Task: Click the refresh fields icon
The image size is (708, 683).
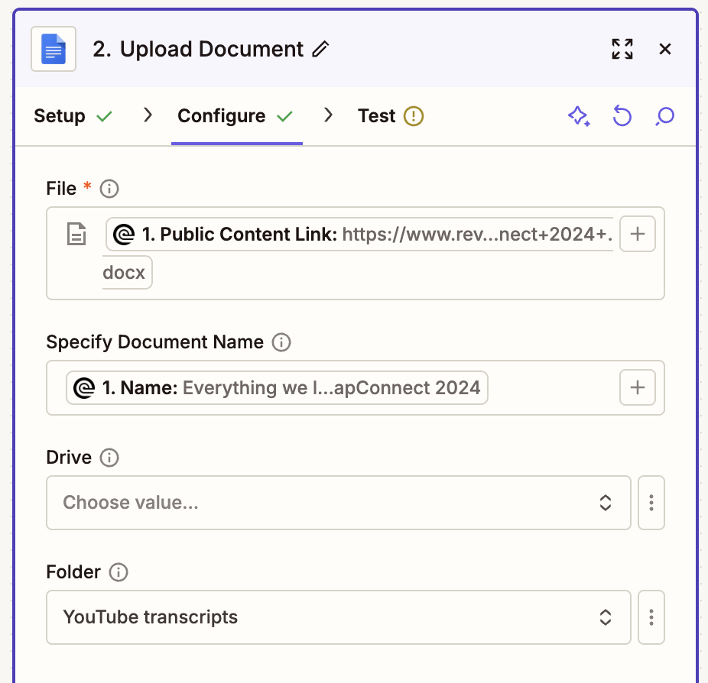Action: (x=622, y=115)
